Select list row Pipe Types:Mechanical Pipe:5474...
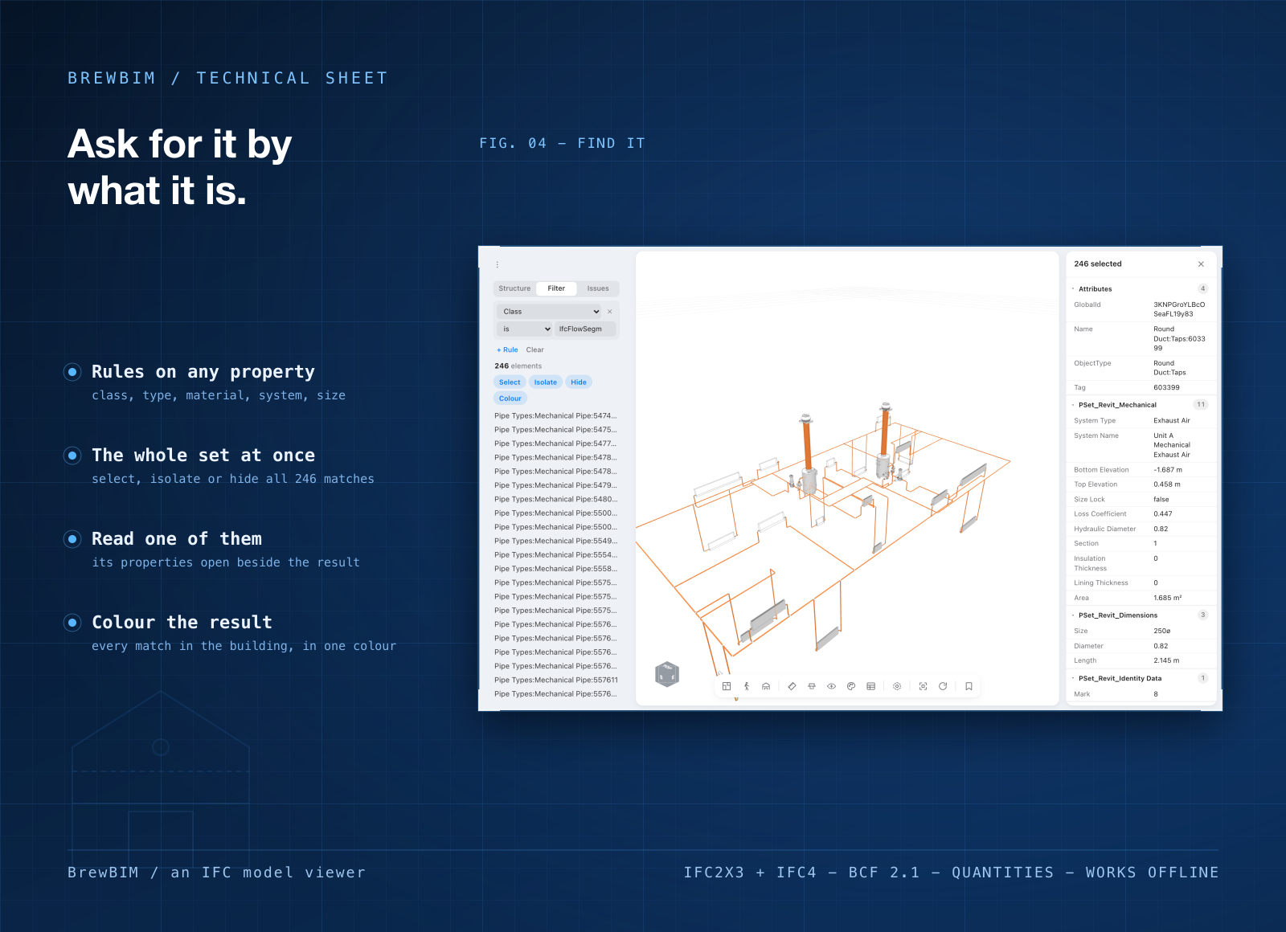Viewport: 1286px width, 932px height. click(x=555, y=416)
